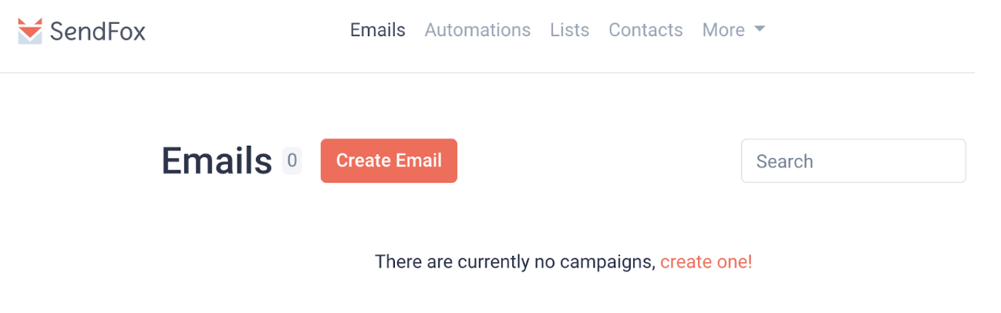The image size is (1001, 313).
Task: Click the "More" label in the navbar
Action: pos(723,30)
